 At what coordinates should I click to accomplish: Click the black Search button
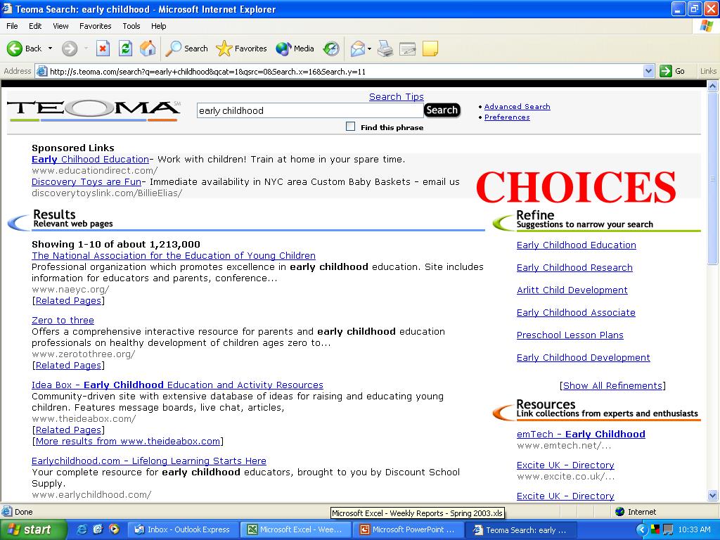pos(442,110)
